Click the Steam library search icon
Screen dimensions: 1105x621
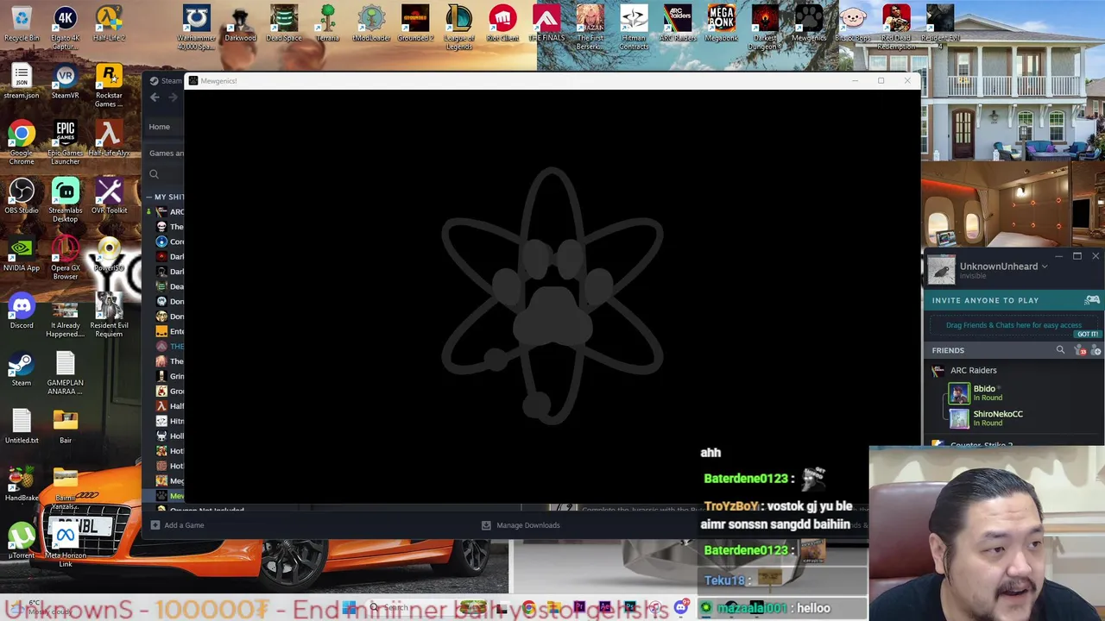click(154, 174)
